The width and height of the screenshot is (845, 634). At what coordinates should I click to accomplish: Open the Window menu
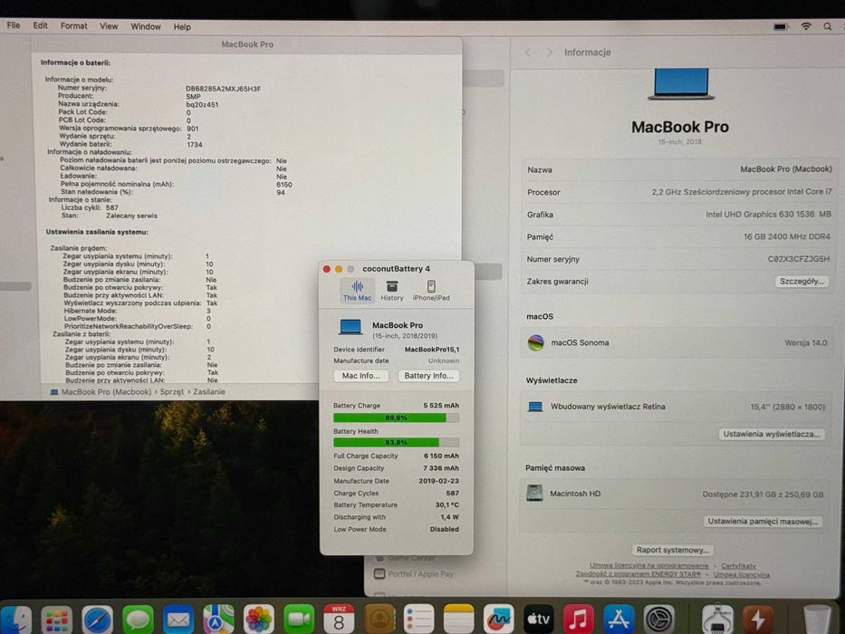coord(146,26)
